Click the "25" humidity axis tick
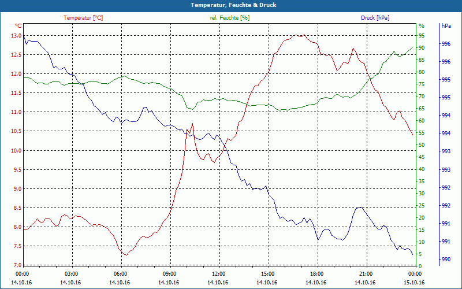Viewport: 462px width, 289px height. [x=422, y=206]
